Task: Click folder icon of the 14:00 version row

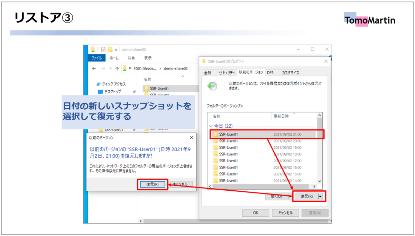Action: coord(215,180)
